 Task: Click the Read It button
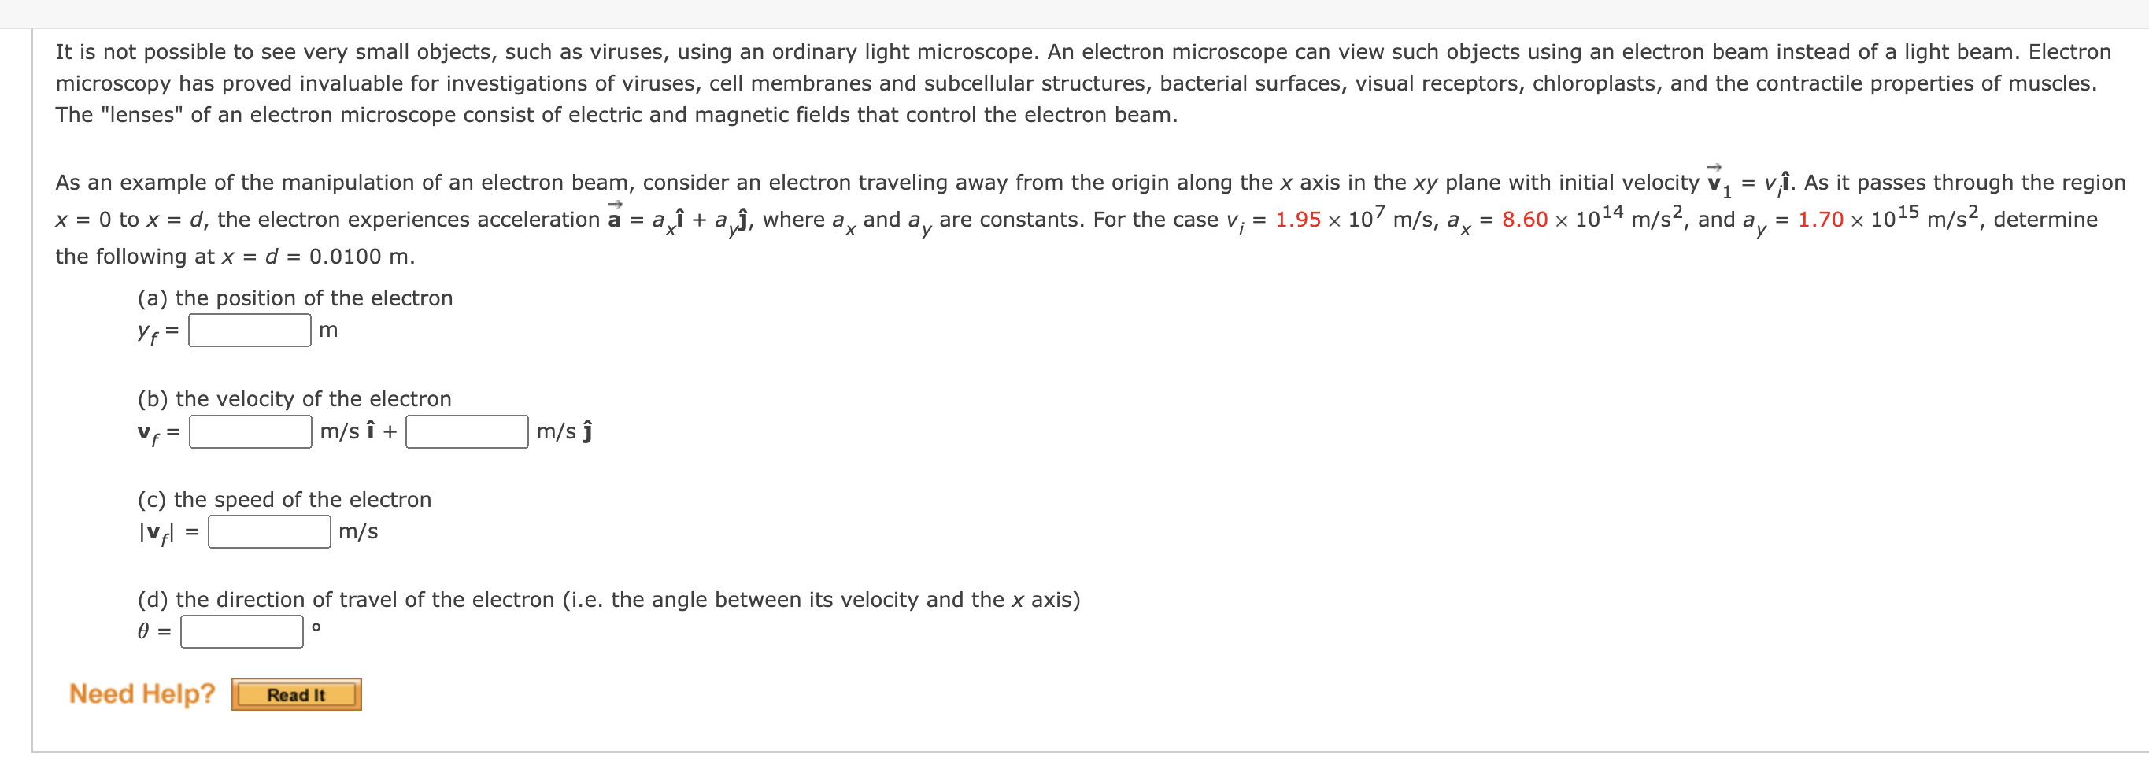pyautogui.click(x=295, y=694)
